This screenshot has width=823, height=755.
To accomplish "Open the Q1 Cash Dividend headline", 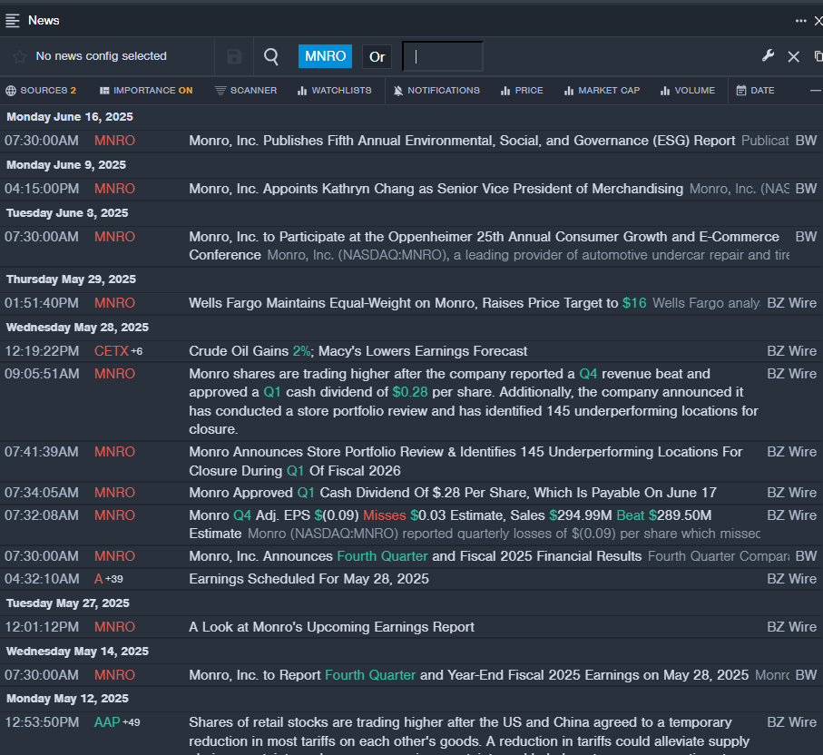I will tap(453, 493).
